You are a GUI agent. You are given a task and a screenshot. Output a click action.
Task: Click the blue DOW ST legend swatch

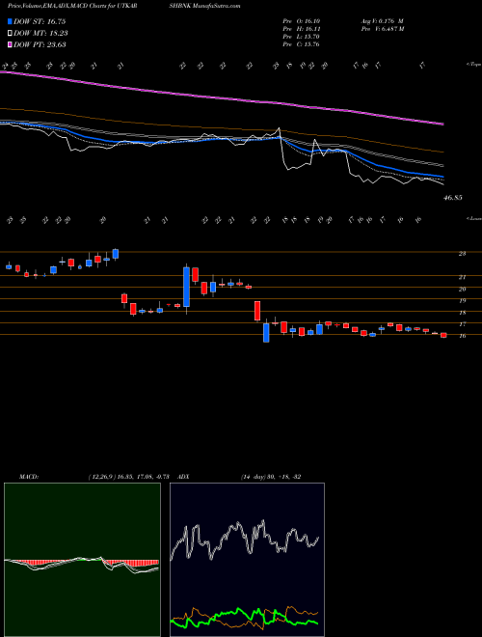(10, 21)
